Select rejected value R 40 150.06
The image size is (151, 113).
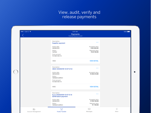tap(95, 52)
